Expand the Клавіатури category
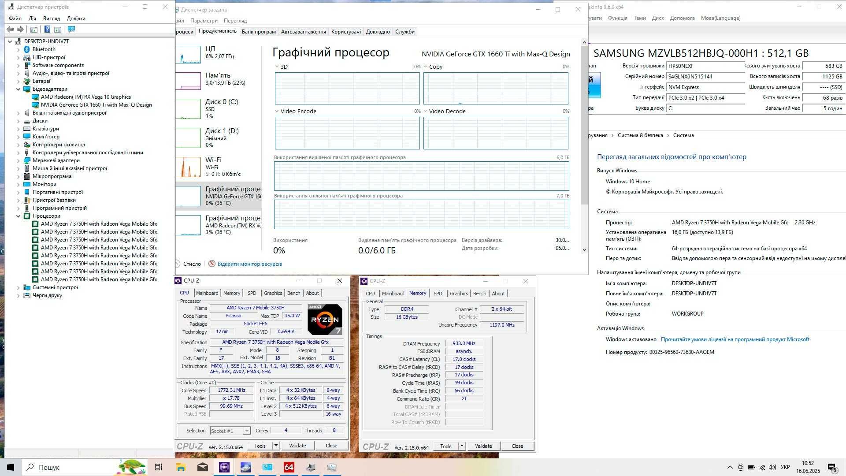 pyautogui.click(x=19, y=129)
